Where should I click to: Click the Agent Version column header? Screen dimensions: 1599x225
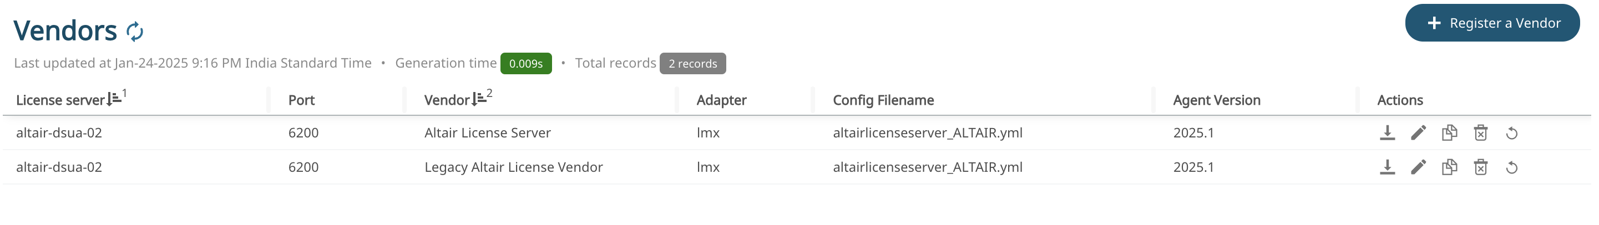tap(1216, 100)
